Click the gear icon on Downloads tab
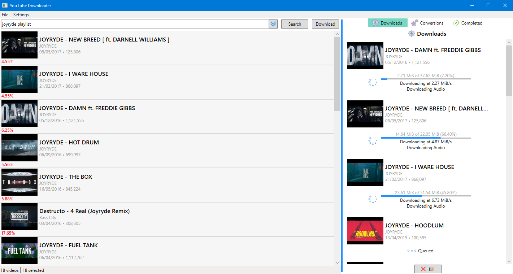The width and height of the screenshot is (513, 274). [x=375, y=23]
